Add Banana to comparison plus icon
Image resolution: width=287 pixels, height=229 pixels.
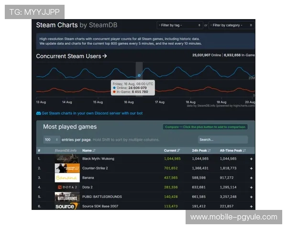coord(251,178)
